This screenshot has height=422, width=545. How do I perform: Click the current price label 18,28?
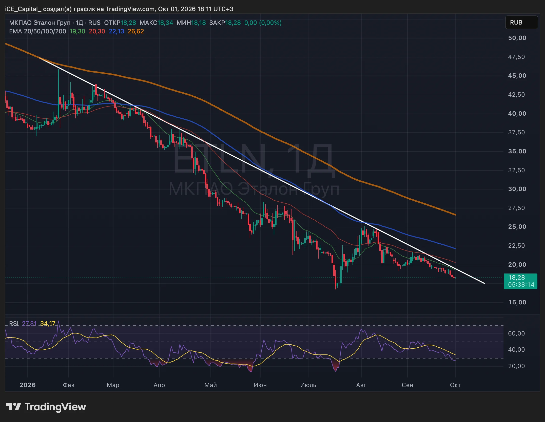520,281
